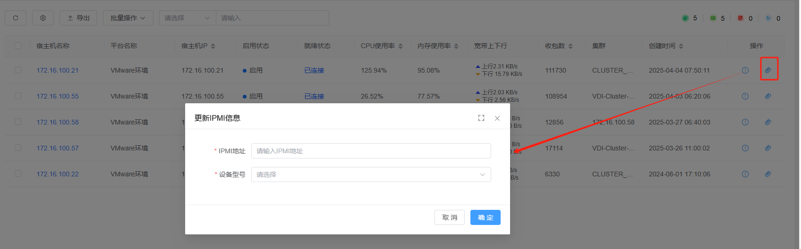The image size is (801, 249).
Task: Check the row checkbox for 172.16.100.55
Action: click(x=18, y=96)
